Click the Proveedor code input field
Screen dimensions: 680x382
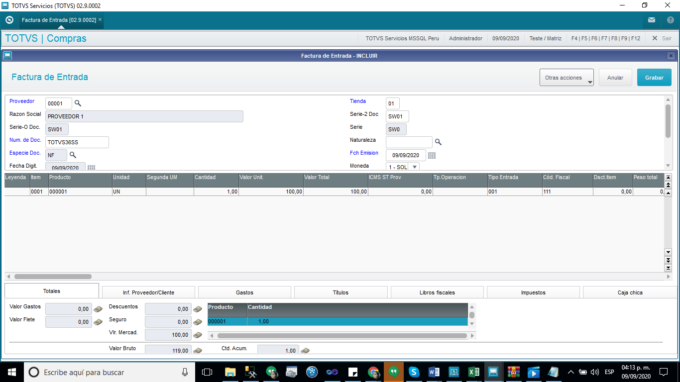59,103
